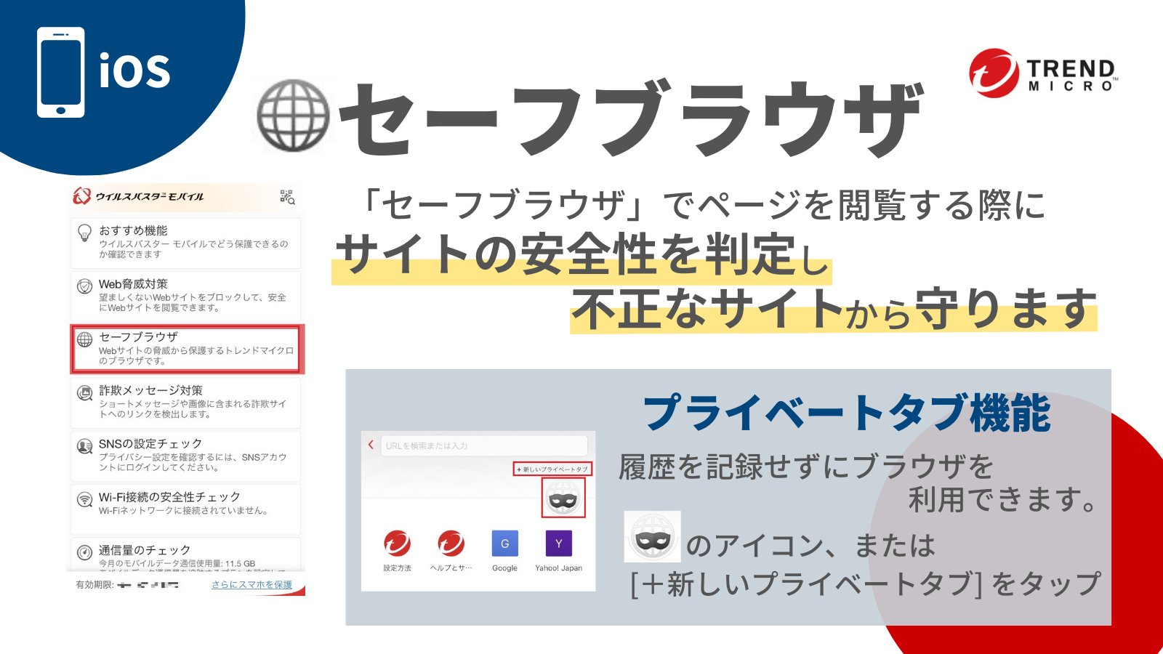Click the ウイルスバスター モバイル logo
Screen dimensions: 1163x654
click(138, 196)
